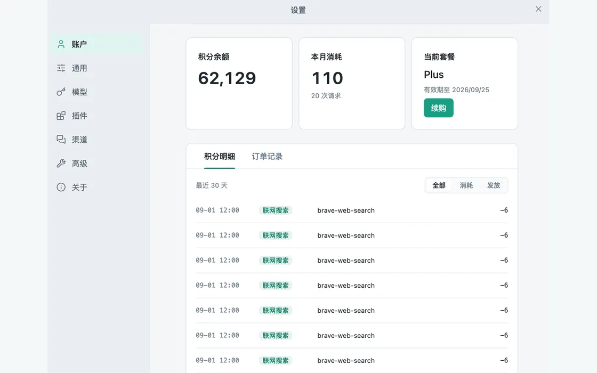Click the 110 monthly consumption figure

[327, 78]
